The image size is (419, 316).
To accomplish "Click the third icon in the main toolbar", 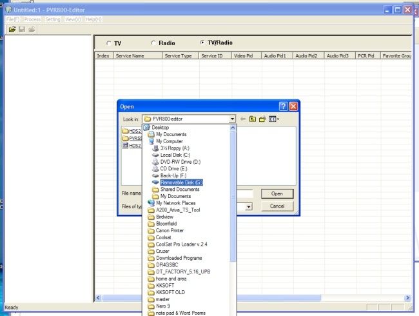I will 32,29.
